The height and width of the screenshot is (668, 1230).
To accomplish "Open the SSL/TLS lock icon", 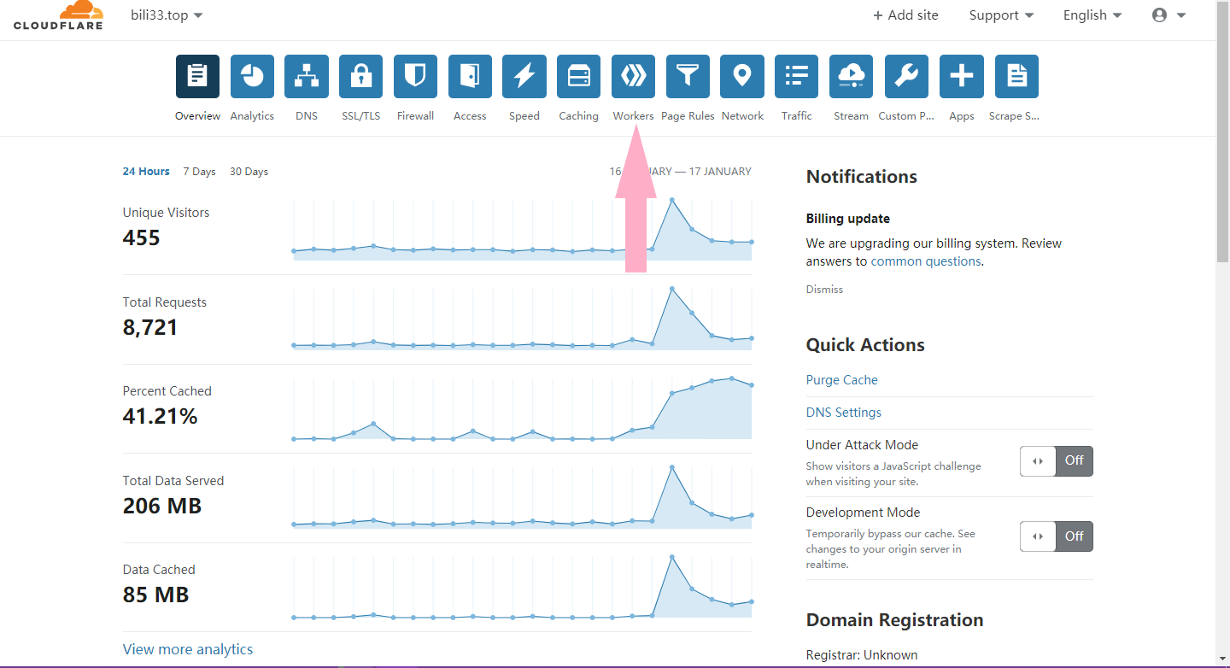I will coord(360,77).
